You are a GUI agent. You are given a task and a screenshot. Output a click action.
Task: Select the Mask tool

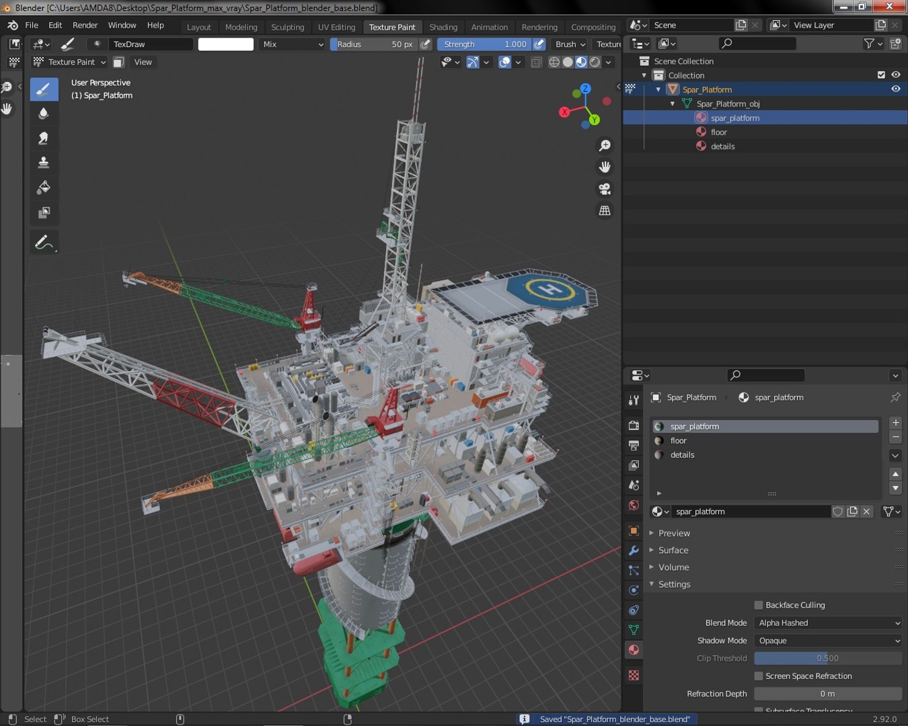[x=44, y=212]
